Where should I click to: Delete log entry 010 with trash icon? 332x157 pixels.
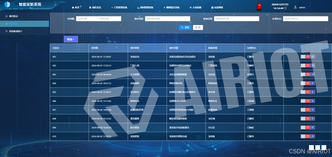[x=308, y=136]
